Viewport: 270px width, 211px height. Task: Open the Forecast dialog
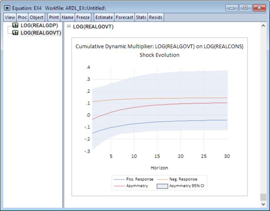(x=125, y=17)
